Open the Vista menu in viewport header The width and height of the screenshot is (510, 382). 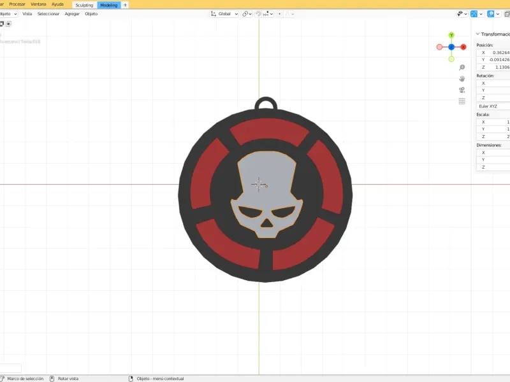[27, 14]
